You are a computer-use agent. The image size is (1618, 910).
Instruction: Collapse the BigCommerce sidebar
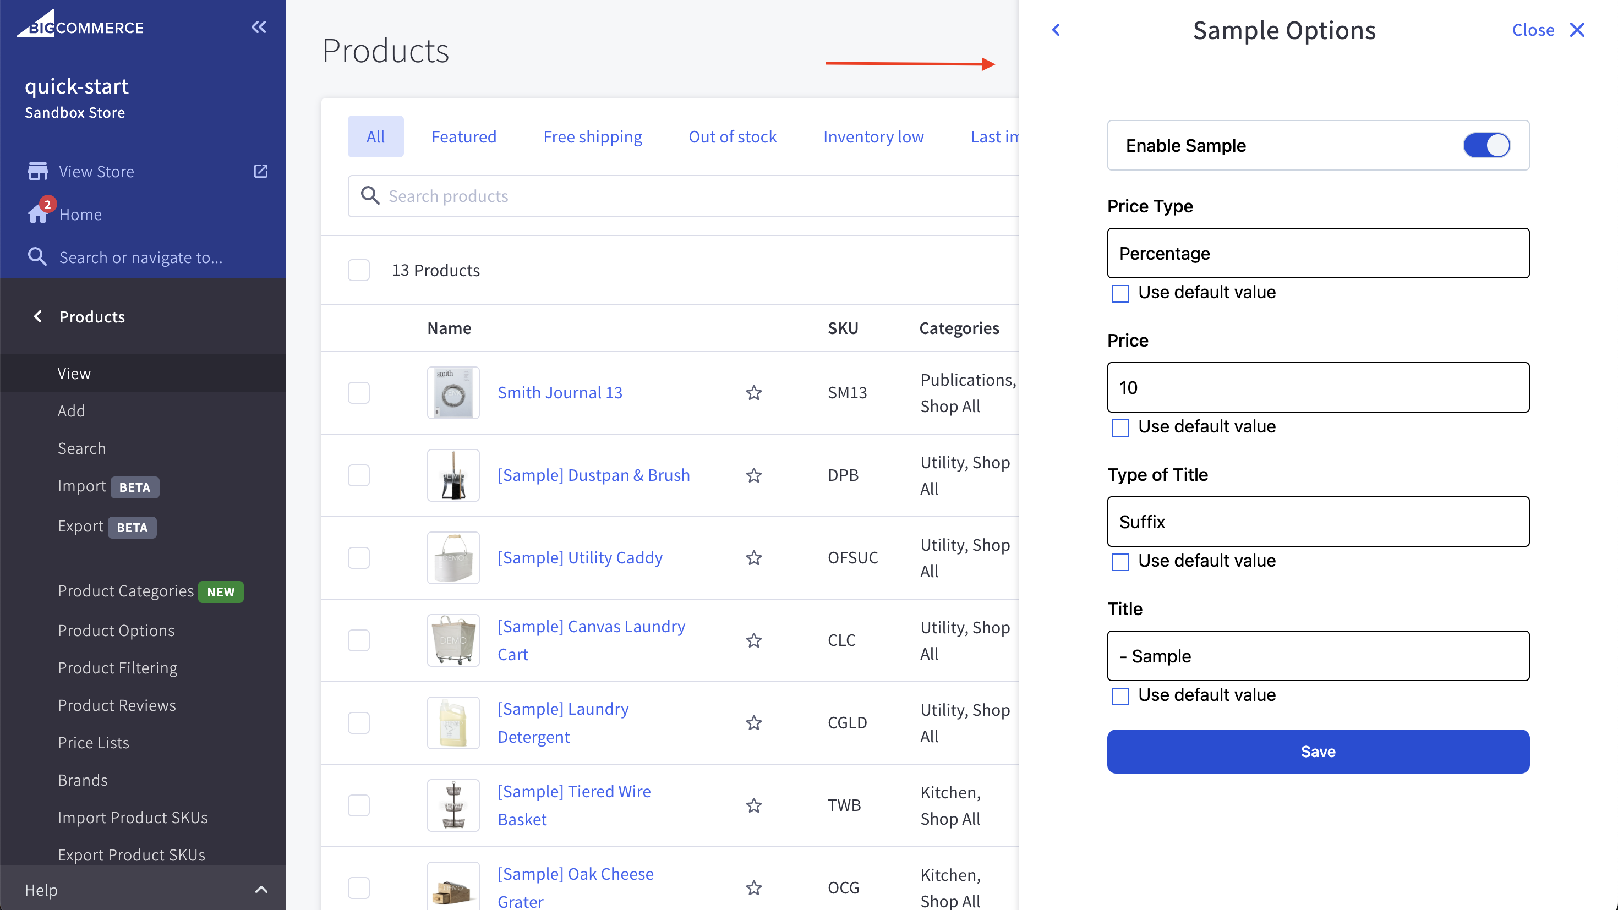[x=259, y=27]
